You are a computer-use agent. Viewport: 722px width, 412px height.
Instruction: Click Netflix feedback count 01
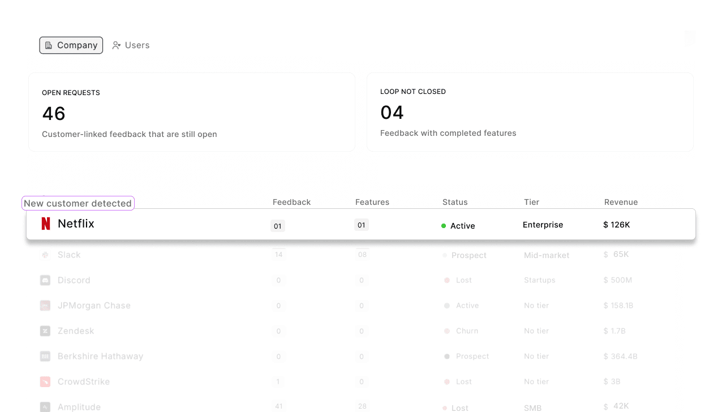coord(278,226)
